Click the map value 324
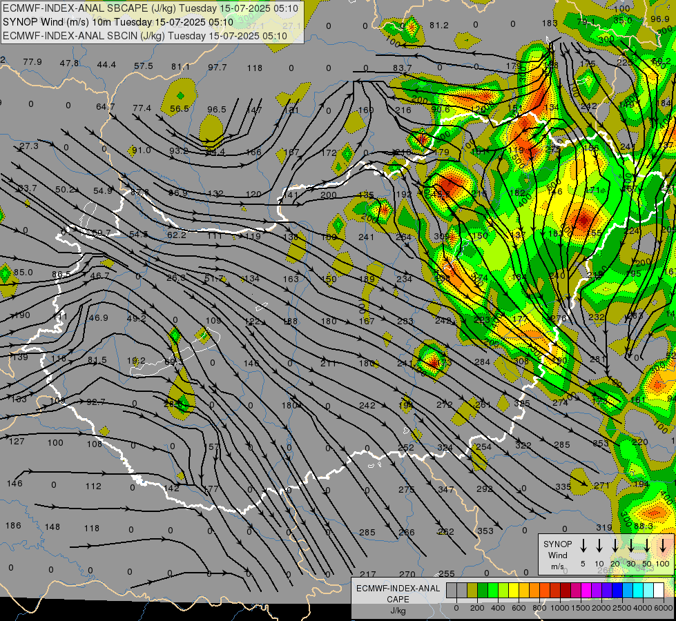 pyautogui.click(x=445, y=448)
